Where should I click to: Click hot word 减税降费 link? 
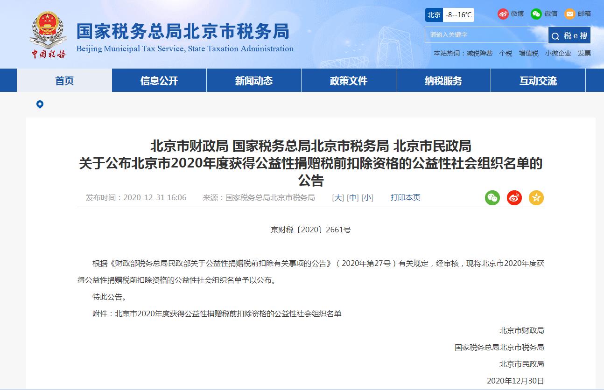479,54
